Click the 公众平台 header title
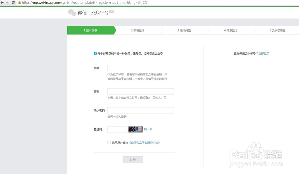Screen dimensions: 299x174 coord(100,13)
